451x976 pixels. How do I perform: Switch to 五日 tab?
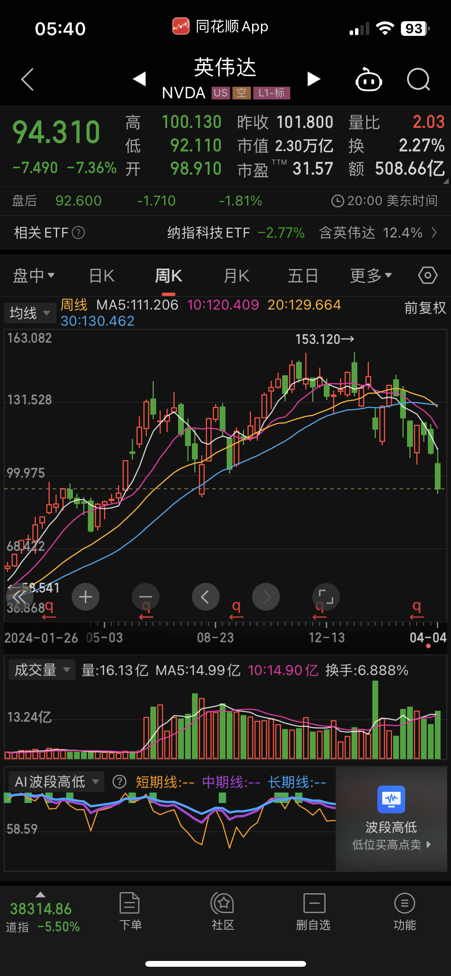303,276
